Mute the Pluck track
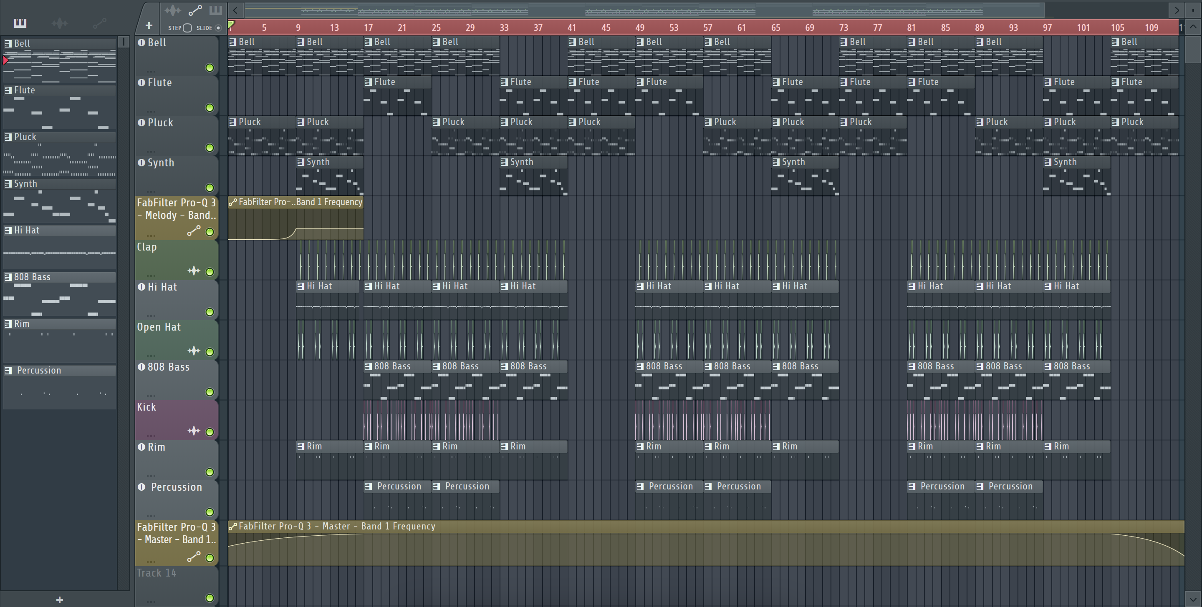This screenshot has height=607, width=1202. (x=210, y=148)
